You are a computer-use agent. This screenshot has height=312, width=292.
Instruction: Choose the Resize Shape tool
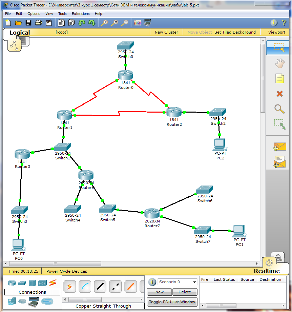point(280,124)
